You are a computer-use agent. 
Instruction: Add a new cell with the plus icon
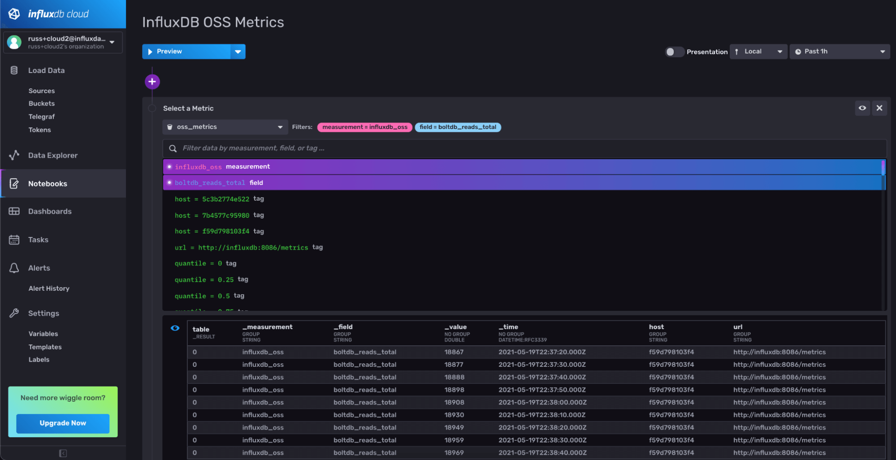coord(152,82)
